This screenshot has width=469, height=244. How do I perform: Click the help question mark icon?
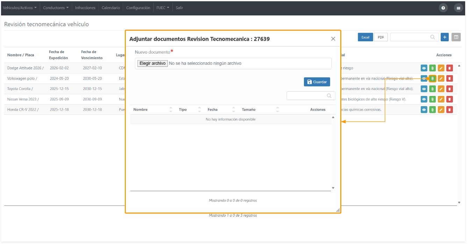443,8
